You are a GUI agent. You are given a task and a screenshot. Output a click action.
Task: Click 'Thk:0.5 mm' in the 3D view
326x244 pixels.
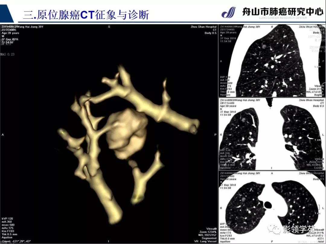tap(10, 234)
